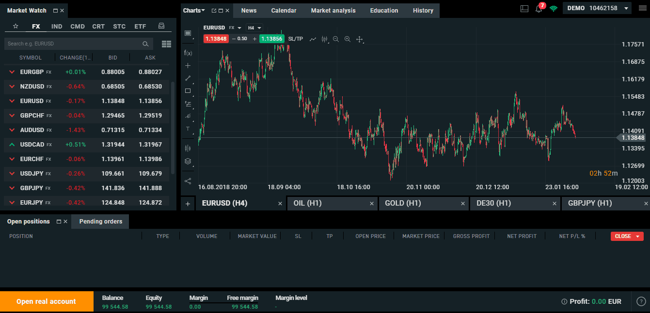
Task: Switch chart to line type icon
Action: click(x=313, y=39)
